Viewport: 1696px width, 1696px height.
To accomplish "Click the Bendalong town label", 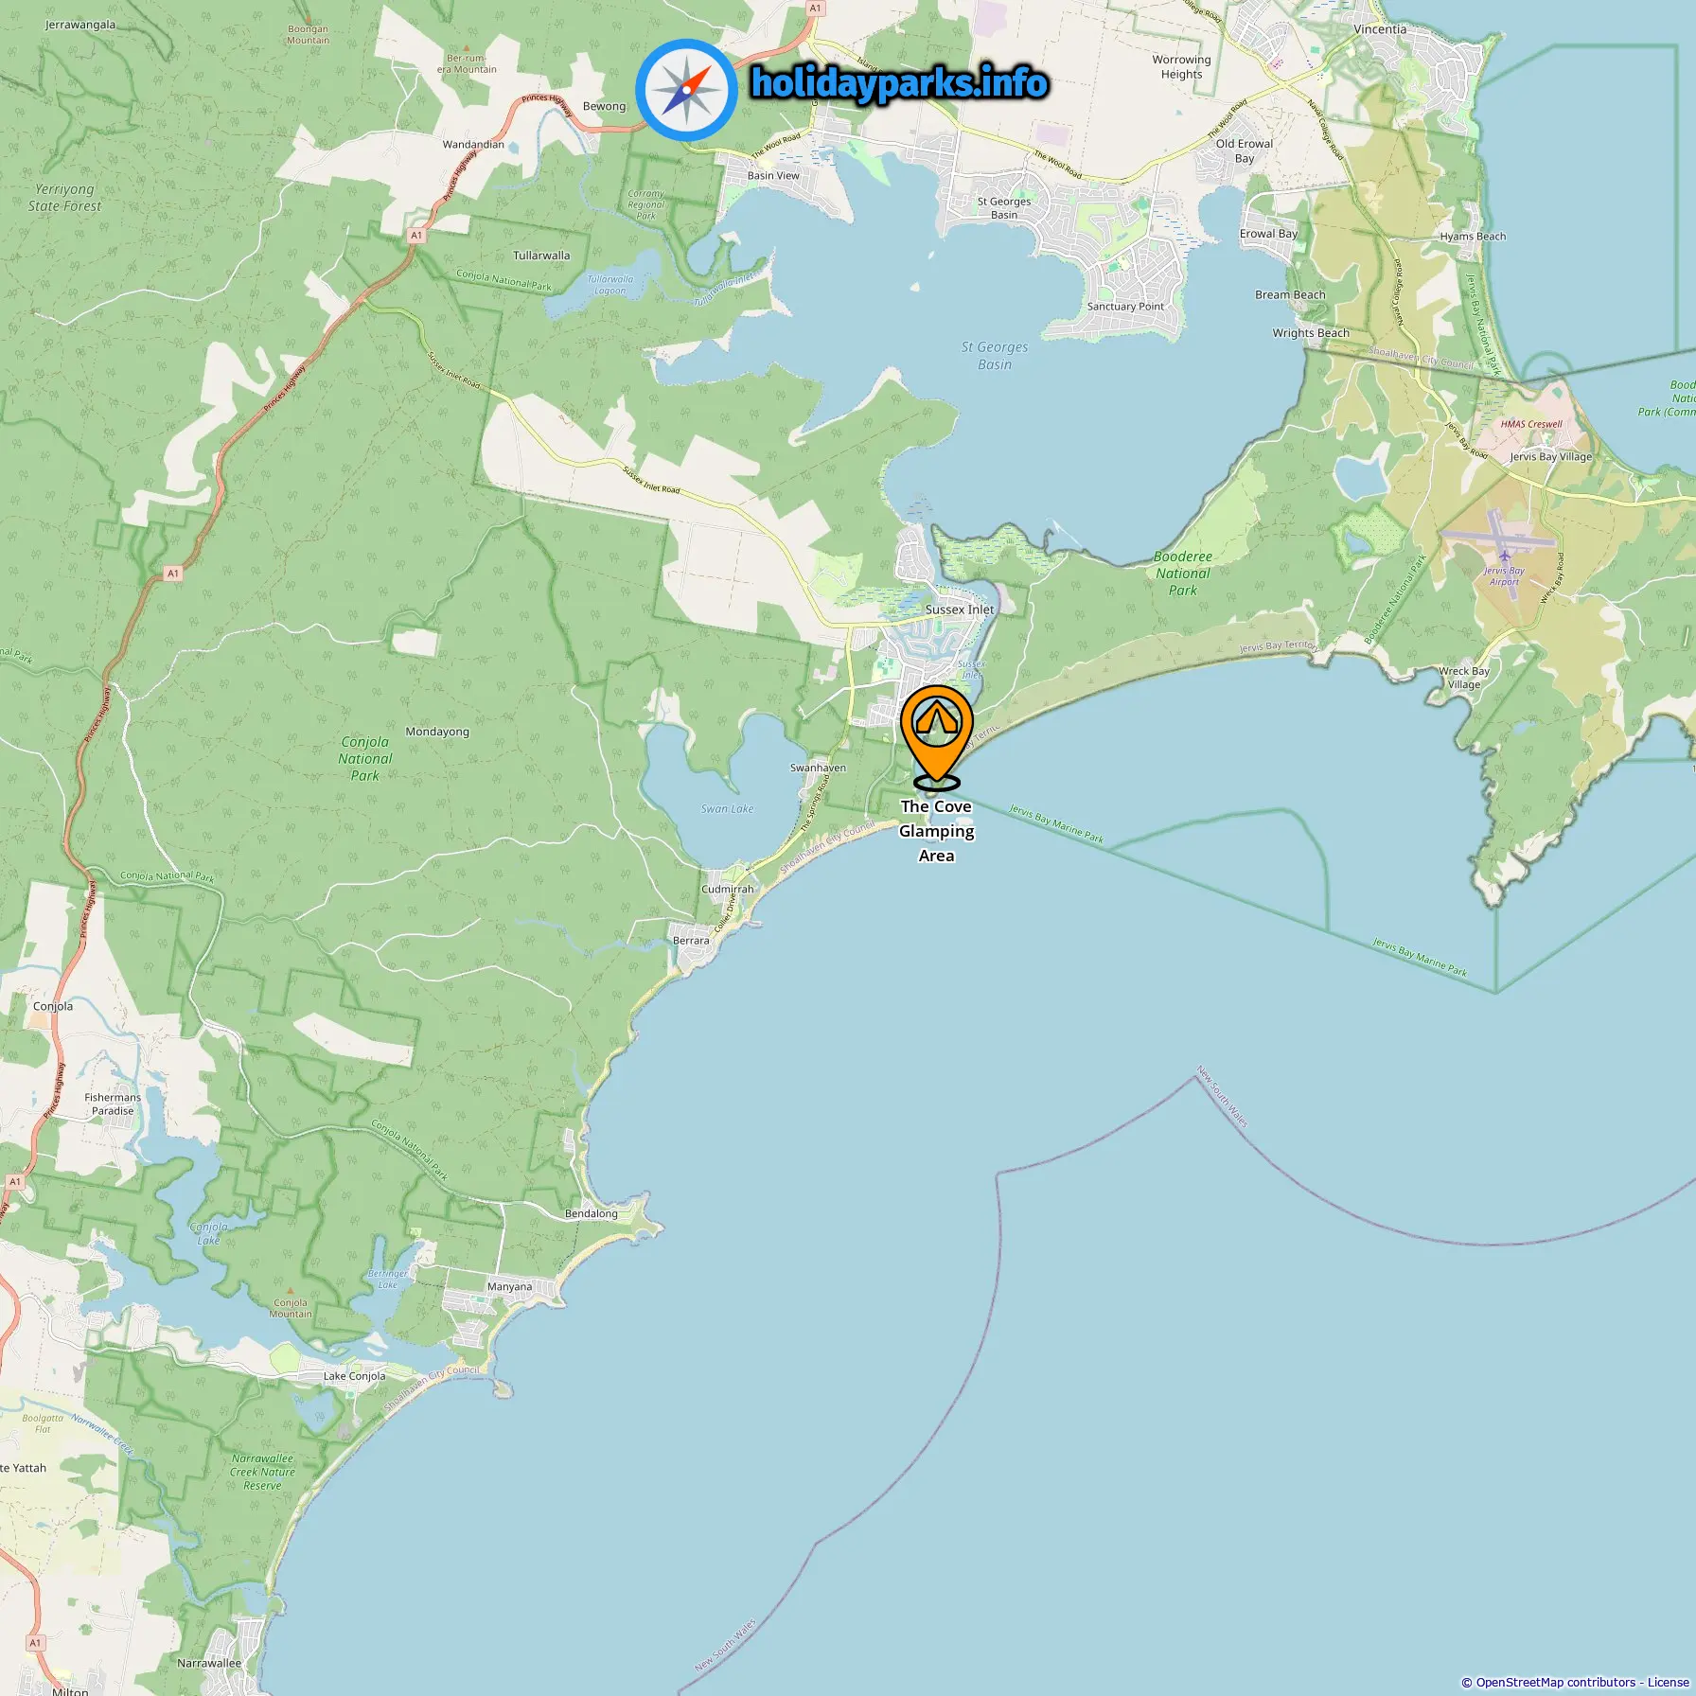I will click(592, 1213).
